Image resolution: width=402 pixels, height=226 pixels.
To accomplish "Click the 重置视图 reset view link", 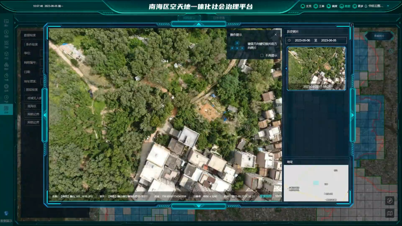I will 266,196.
